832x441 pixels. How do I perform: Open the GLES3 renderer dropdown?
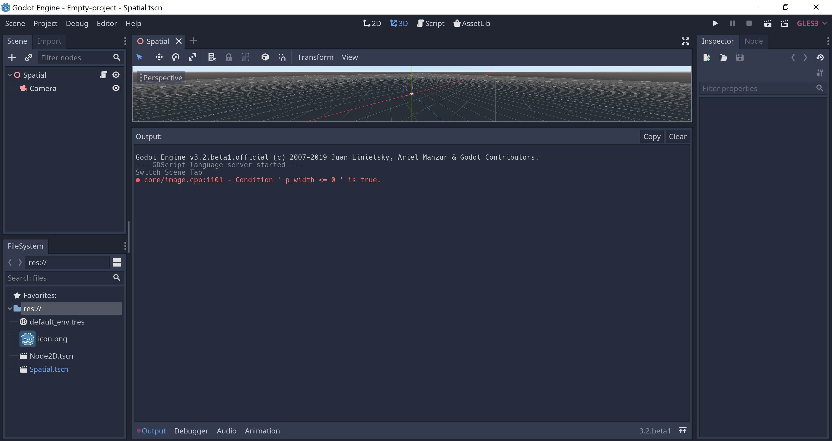[811, 23]
